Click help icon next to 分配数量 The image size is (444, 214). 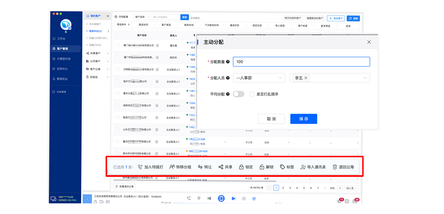(x=228, y=62)
